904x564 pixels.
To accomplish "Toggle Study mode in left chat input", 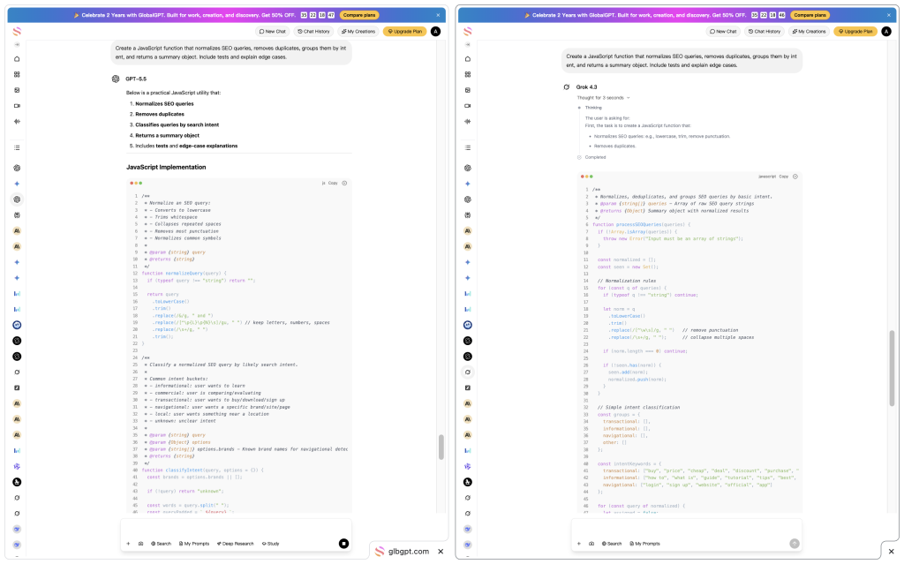I will tap(270, 543).
